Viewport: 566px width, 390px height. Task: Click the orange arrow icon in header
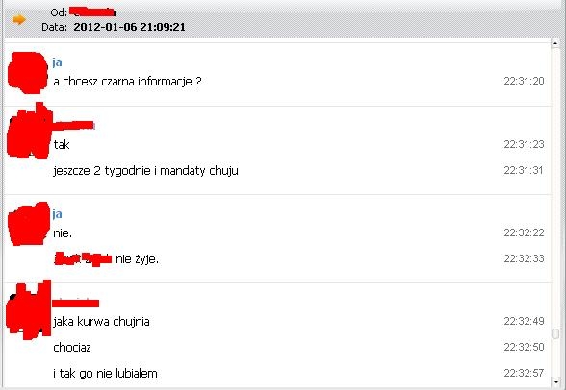19,19
